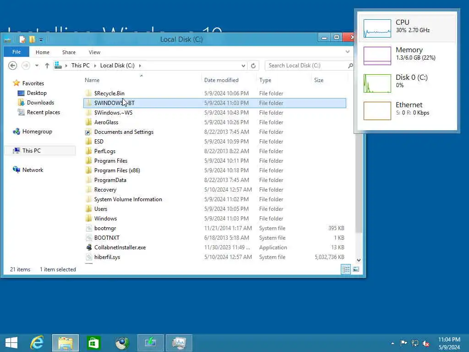This screenshot has width=469, height=352.
Task: Click the New folder icon in title bar
Action: tap(32, 39)
